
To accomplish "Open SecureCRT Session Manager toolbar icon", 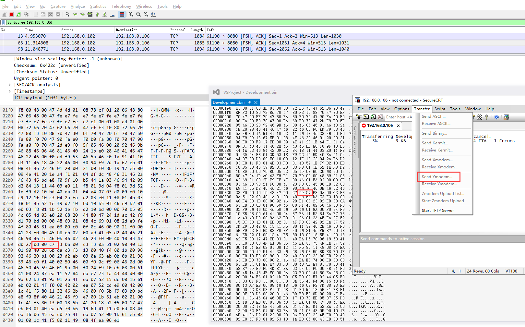I will 359,117.
